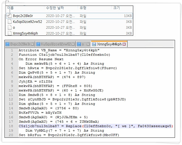Screen dimensions: 182x145
Task: Click the save icon on the Bvpc2r28le3r tab
Action: click(7, 44)
